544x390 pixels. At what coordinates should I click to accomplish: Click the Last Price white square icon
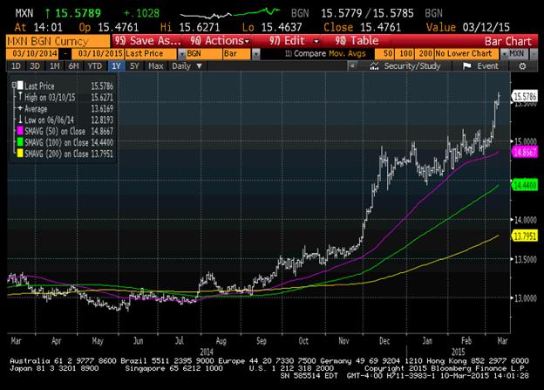pos(22,86)
